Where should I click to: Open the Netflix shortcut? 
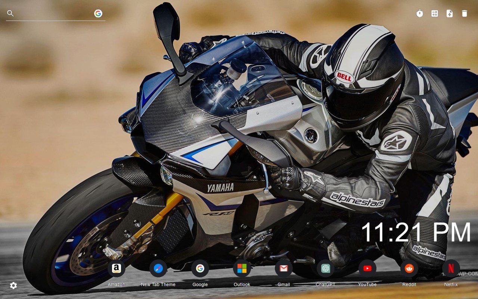point(451,268)
